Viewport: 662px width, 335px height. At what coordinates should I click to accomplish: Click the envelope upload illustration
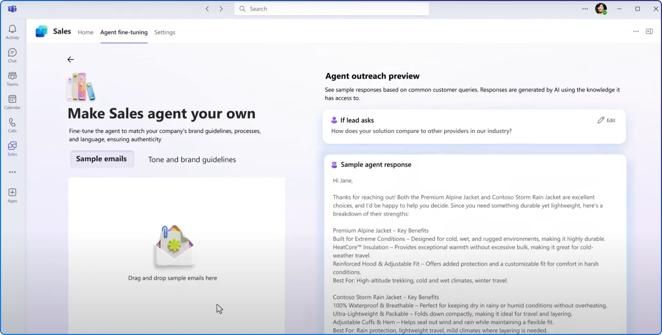click(x=174, y=247)
